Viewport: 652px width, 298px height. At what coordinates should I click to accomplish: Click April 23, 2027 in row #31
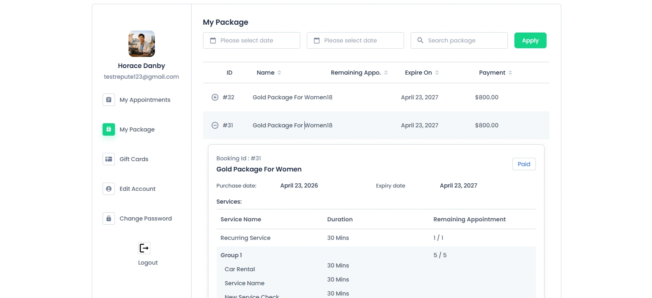point(420,125)
